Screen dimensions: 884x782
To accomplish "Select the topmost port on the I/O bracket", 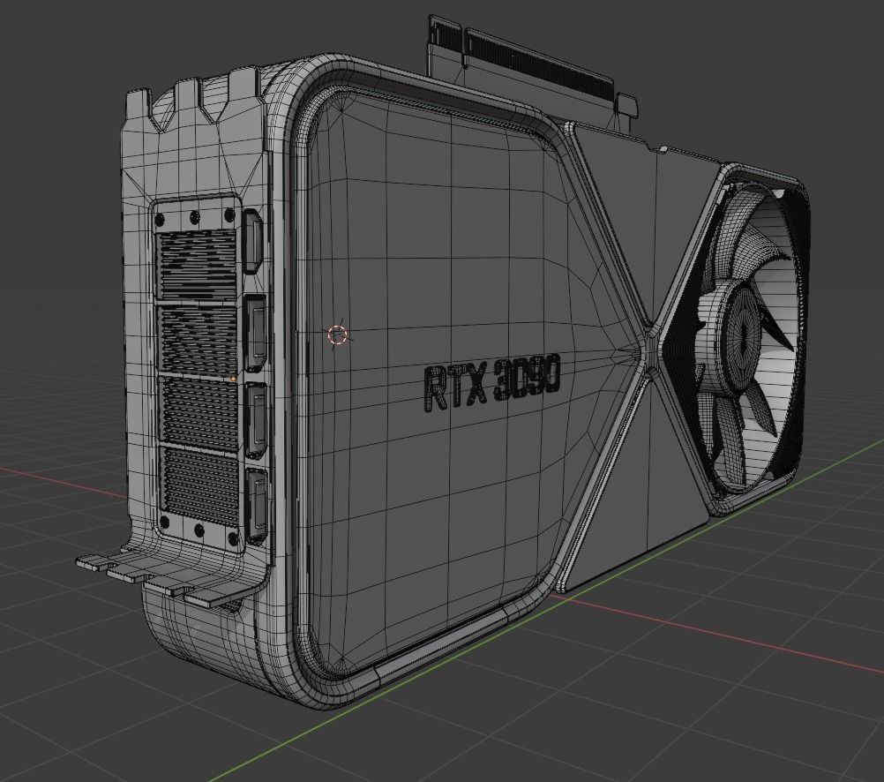I will (252, 240).
